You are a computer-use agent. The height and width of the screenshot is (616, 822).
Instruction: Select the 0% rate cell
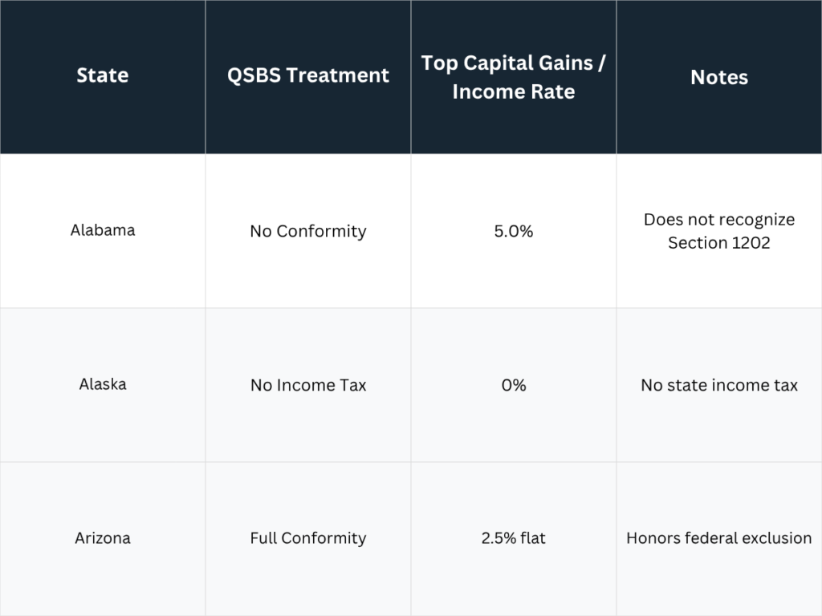point(513,385)
